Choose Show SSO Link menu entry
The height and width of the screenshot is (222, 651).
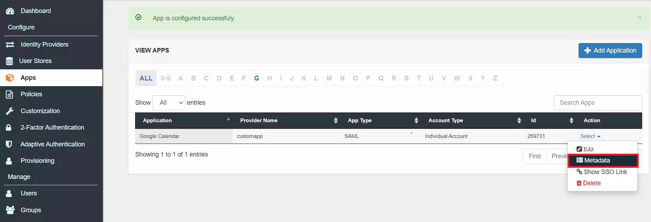[602, 172]
